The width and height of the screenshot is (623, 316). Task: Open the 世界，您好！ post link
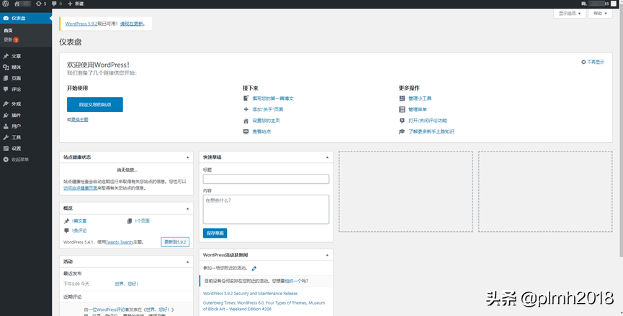pyautogui.click(x=126, y=284)
